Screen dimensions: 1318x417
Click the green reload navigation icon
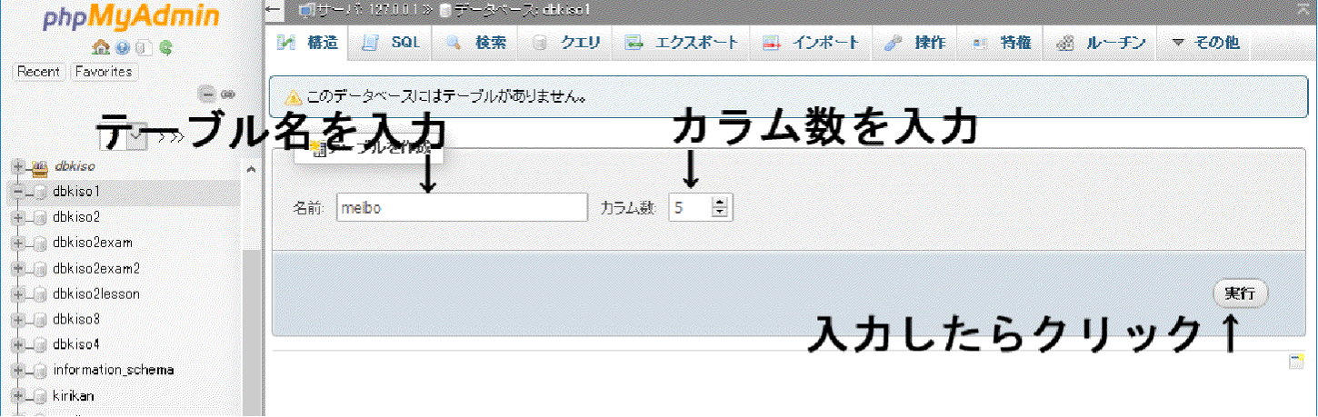(x=165, y=47)
